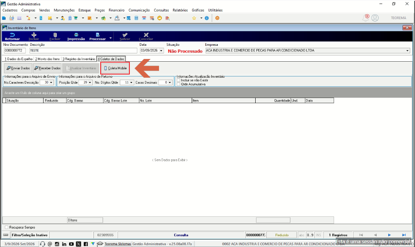
Task: Click the 'Receber Dados' button
Action: [48, 68]
